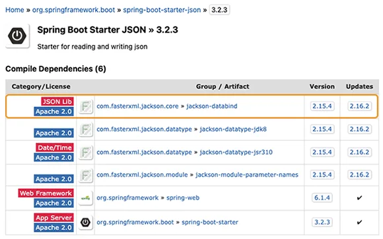
Task: Click the spring-boot-starter row power icon
Action: coord(86,222)
